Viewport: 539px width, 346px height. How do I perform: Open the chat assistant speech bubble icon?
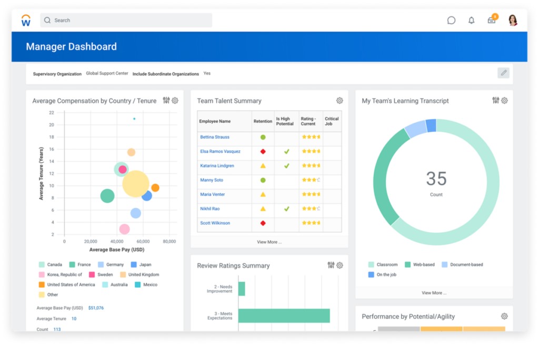pyautogui.click(x=451, y=21)
